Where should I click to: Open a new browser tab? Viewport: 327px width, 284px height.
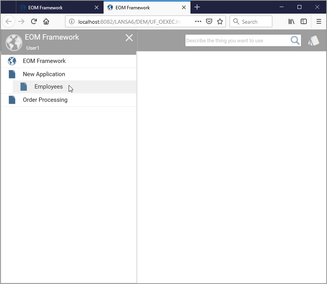pos(197,7)
